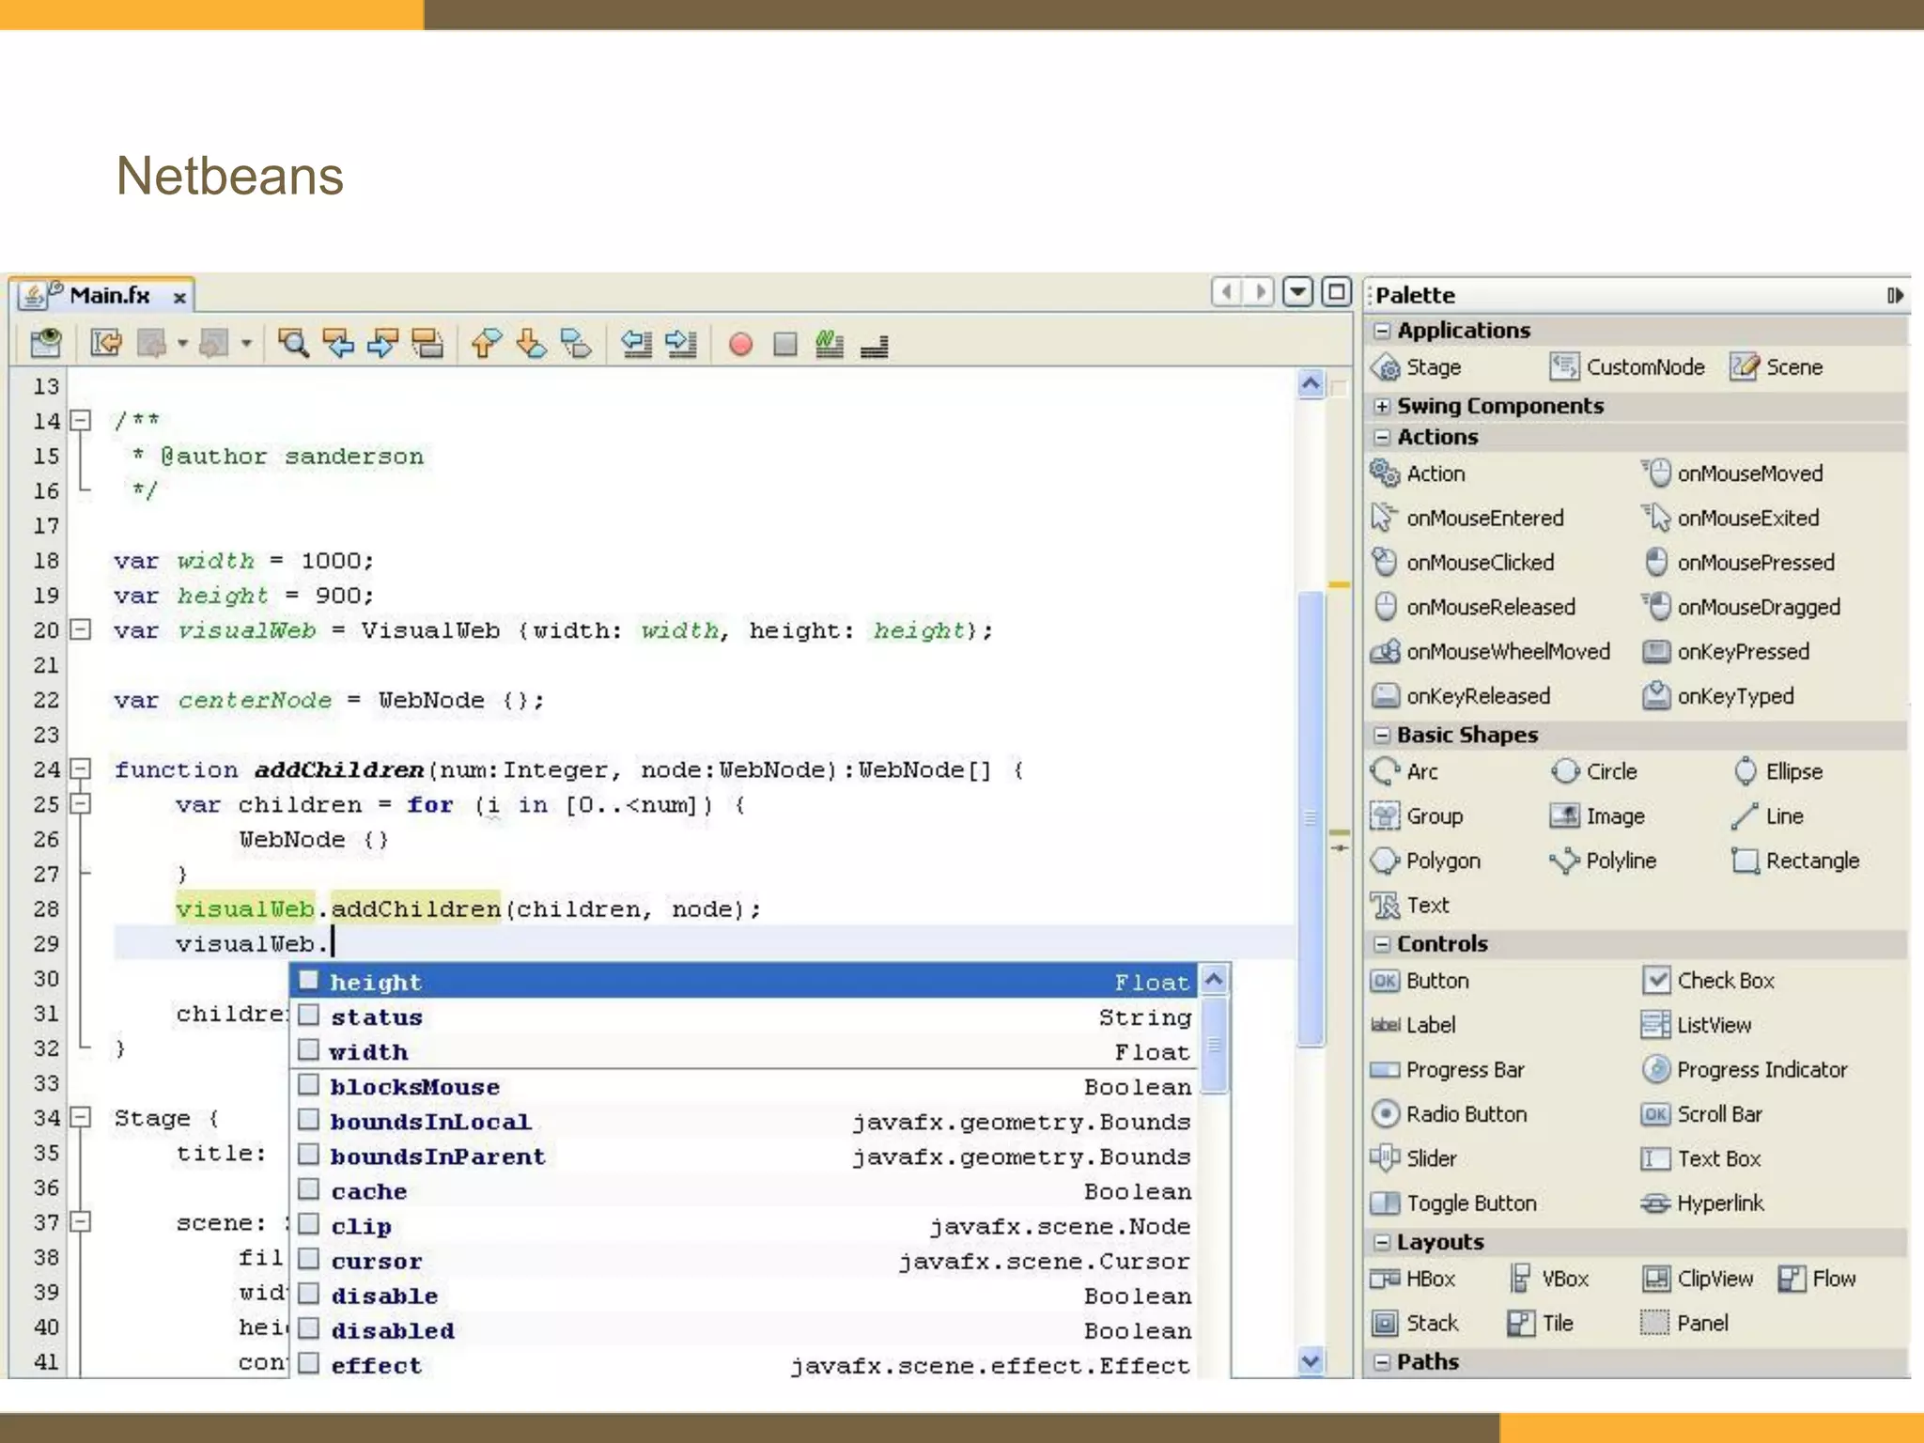The image size is (1924, 1443).
Task: Select the Progress Bar control
Action: [1448, 1069]
